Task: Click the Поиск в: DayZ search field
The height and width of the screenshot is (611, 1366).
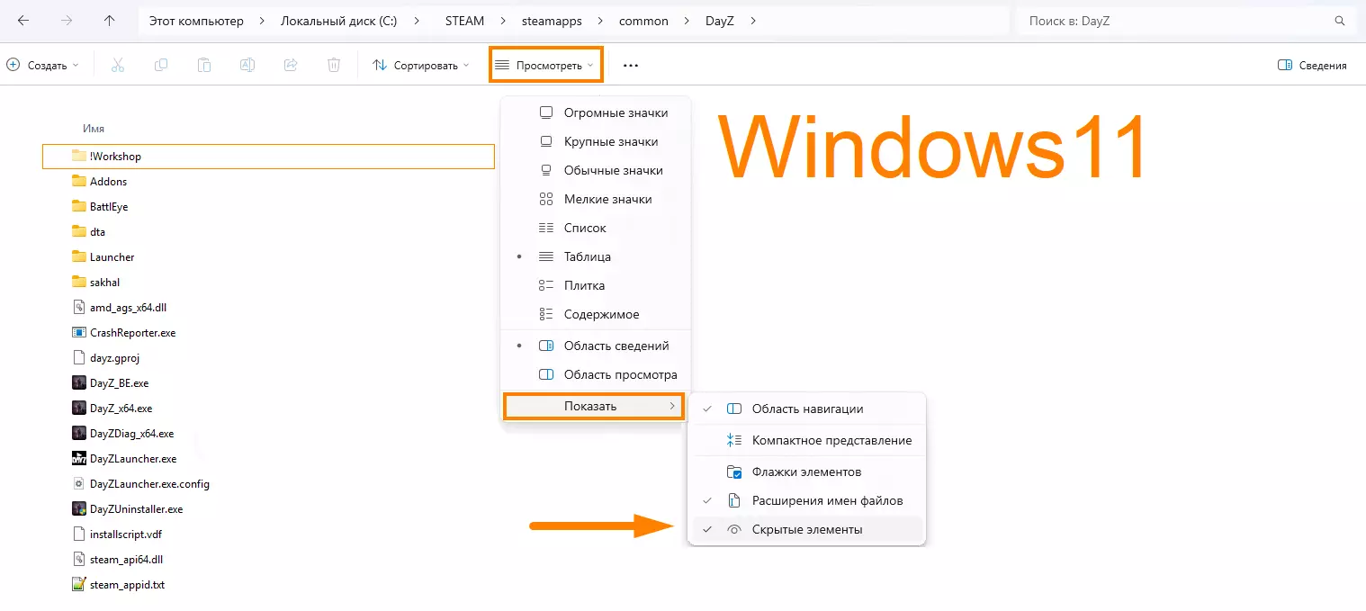Action: pyautogui.click(x=1184, y=21)
